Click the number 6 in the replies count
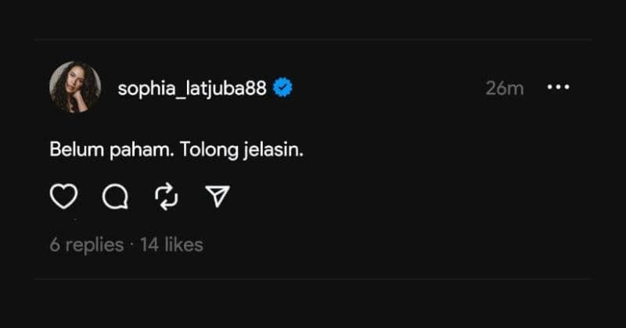 coord(55,244)
